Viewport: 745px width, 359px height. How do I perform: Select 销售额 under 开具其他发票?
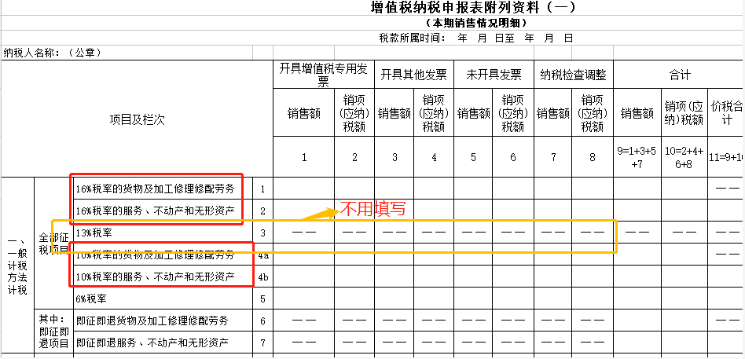[395, 113]
